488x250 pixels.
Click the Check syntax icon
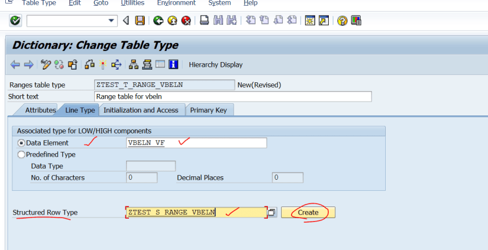point(89,64)
